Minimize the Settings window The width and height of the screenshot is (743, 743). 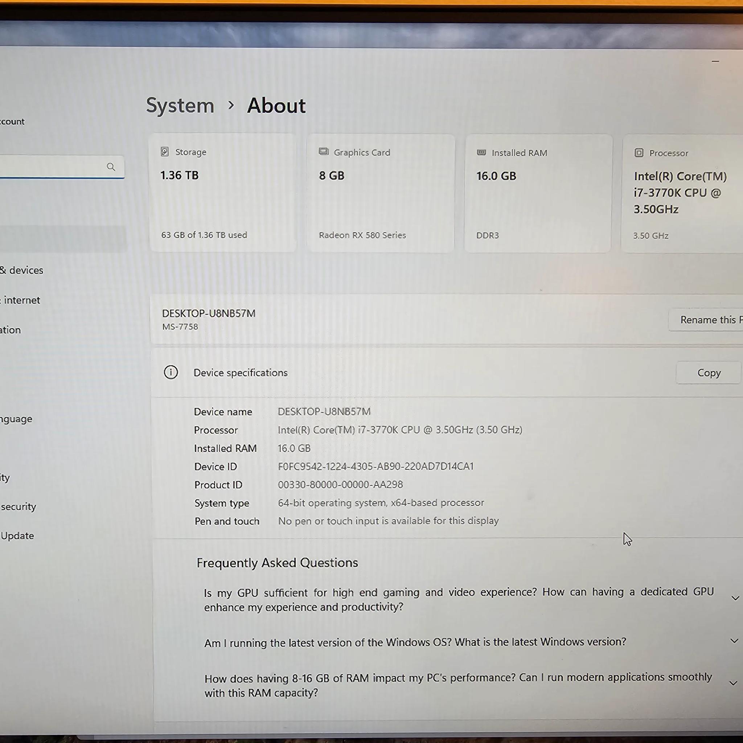coord(715,61)
